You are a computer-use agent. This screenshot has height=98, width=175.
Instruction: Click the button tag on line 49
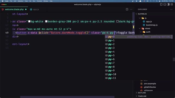click(22, 33)
